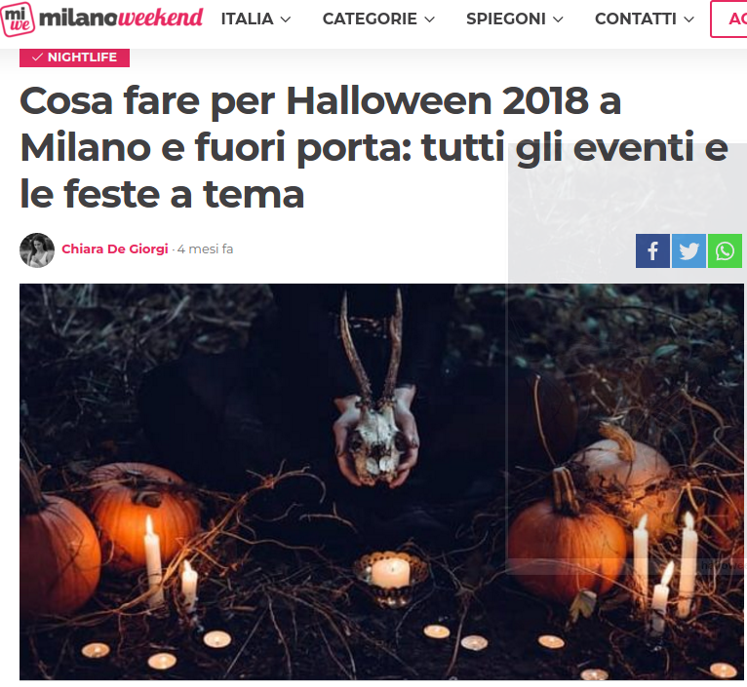Click the milanoweekend logo badge

coord(18,19)
